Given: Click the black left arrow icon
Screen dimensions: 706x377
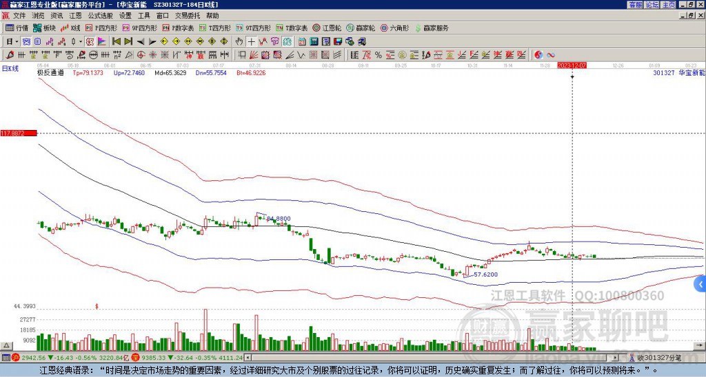Looking at the screenshot, I should tap(141, 42).
